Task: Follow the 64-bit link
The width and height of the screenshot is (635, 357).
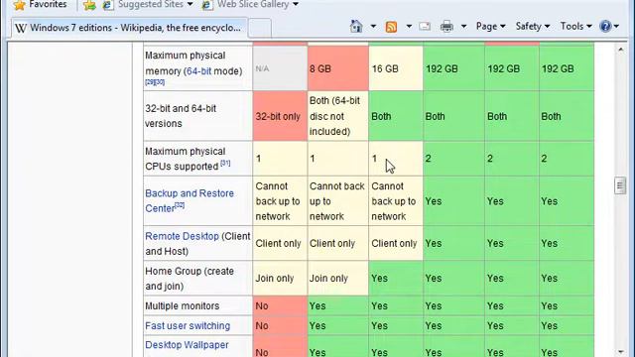Action: click(x=198, y=71)
